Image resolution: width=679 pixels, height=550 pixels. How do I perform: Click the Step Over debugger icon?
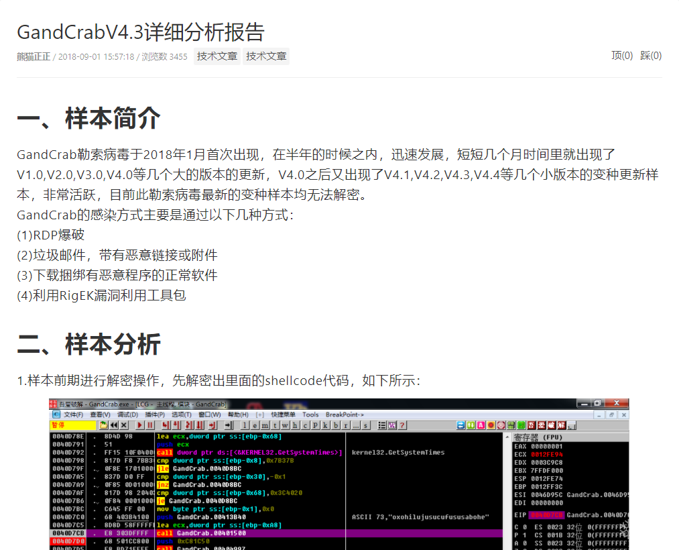pyautogui.click(x=176, y=425)
